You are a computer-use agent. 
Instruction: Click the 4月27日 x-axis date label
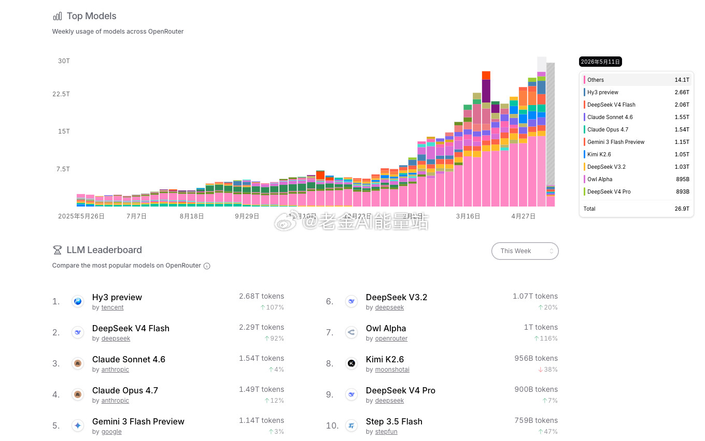coord(524,216)
